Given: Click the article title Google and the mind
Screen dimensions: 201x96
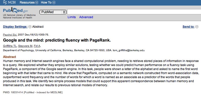Looking at the screenshot, I should [x=57, y=40].
